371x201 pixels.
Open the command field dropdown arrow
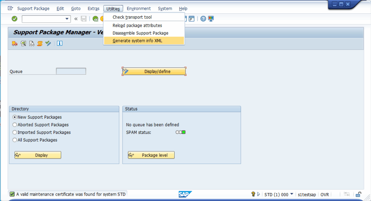[x=67, y=19]
